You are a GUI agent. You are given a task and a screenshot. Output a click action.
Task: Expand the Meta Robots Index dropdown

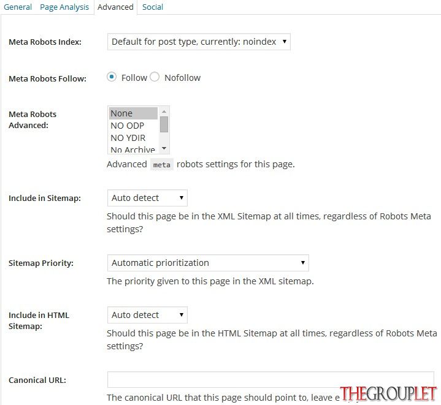tap(199, 42)
